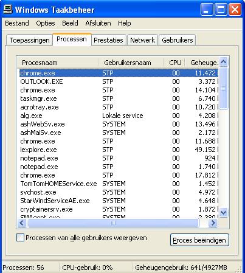Sort by the CPU column header
245x273 pixels.
[x=174, y=63]
